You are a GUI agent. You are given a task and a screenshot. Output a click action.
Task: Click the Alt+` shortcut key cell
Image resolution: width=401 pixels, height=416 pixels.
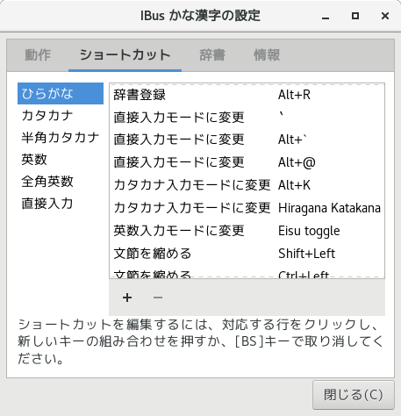pyautogui.click(x=292, y=140)
